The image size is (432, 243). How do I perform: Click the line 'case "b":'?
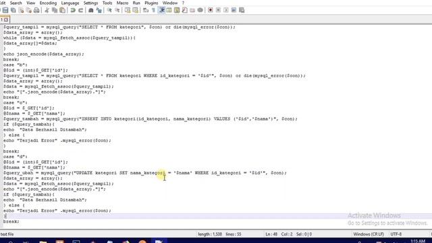(x=15, y=65)
